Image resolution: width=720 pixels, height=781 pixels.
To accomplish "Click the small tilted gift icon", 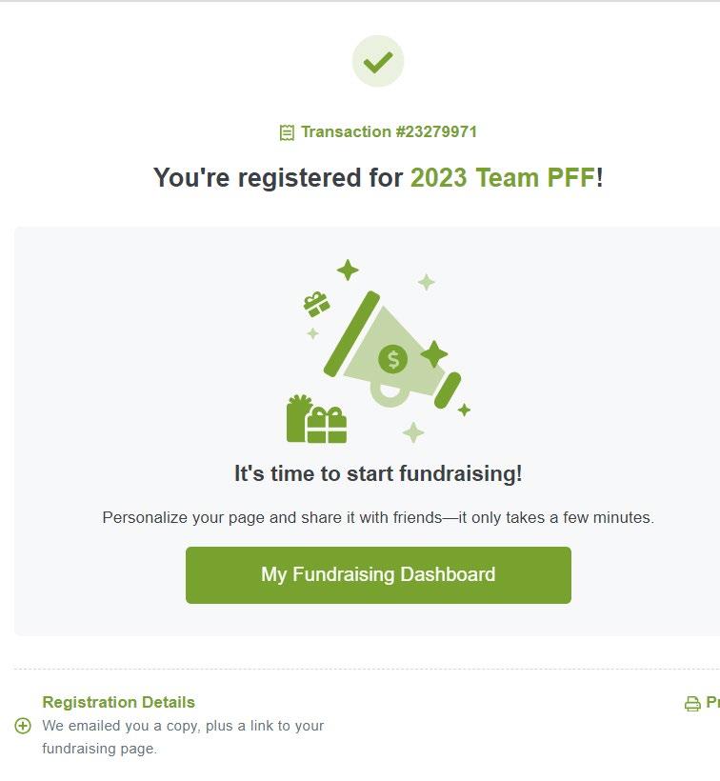I will click(316, 304).
